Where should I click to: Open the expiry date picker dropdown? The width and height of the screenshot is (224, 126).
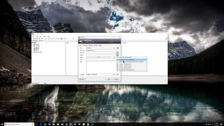point(114,75)
